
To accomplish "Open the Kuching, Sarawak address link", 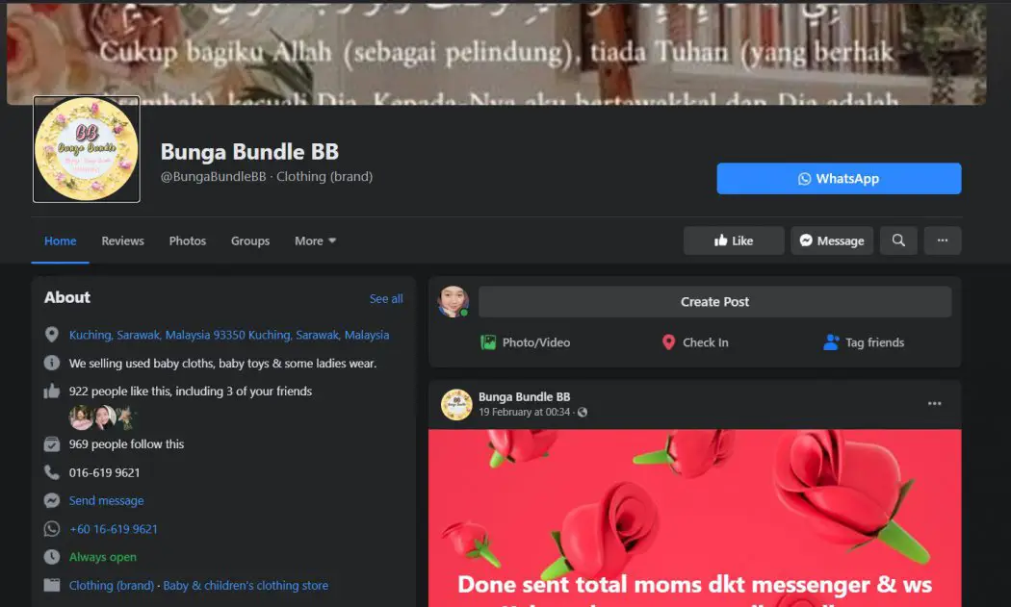I will click(x=229, y=335).
